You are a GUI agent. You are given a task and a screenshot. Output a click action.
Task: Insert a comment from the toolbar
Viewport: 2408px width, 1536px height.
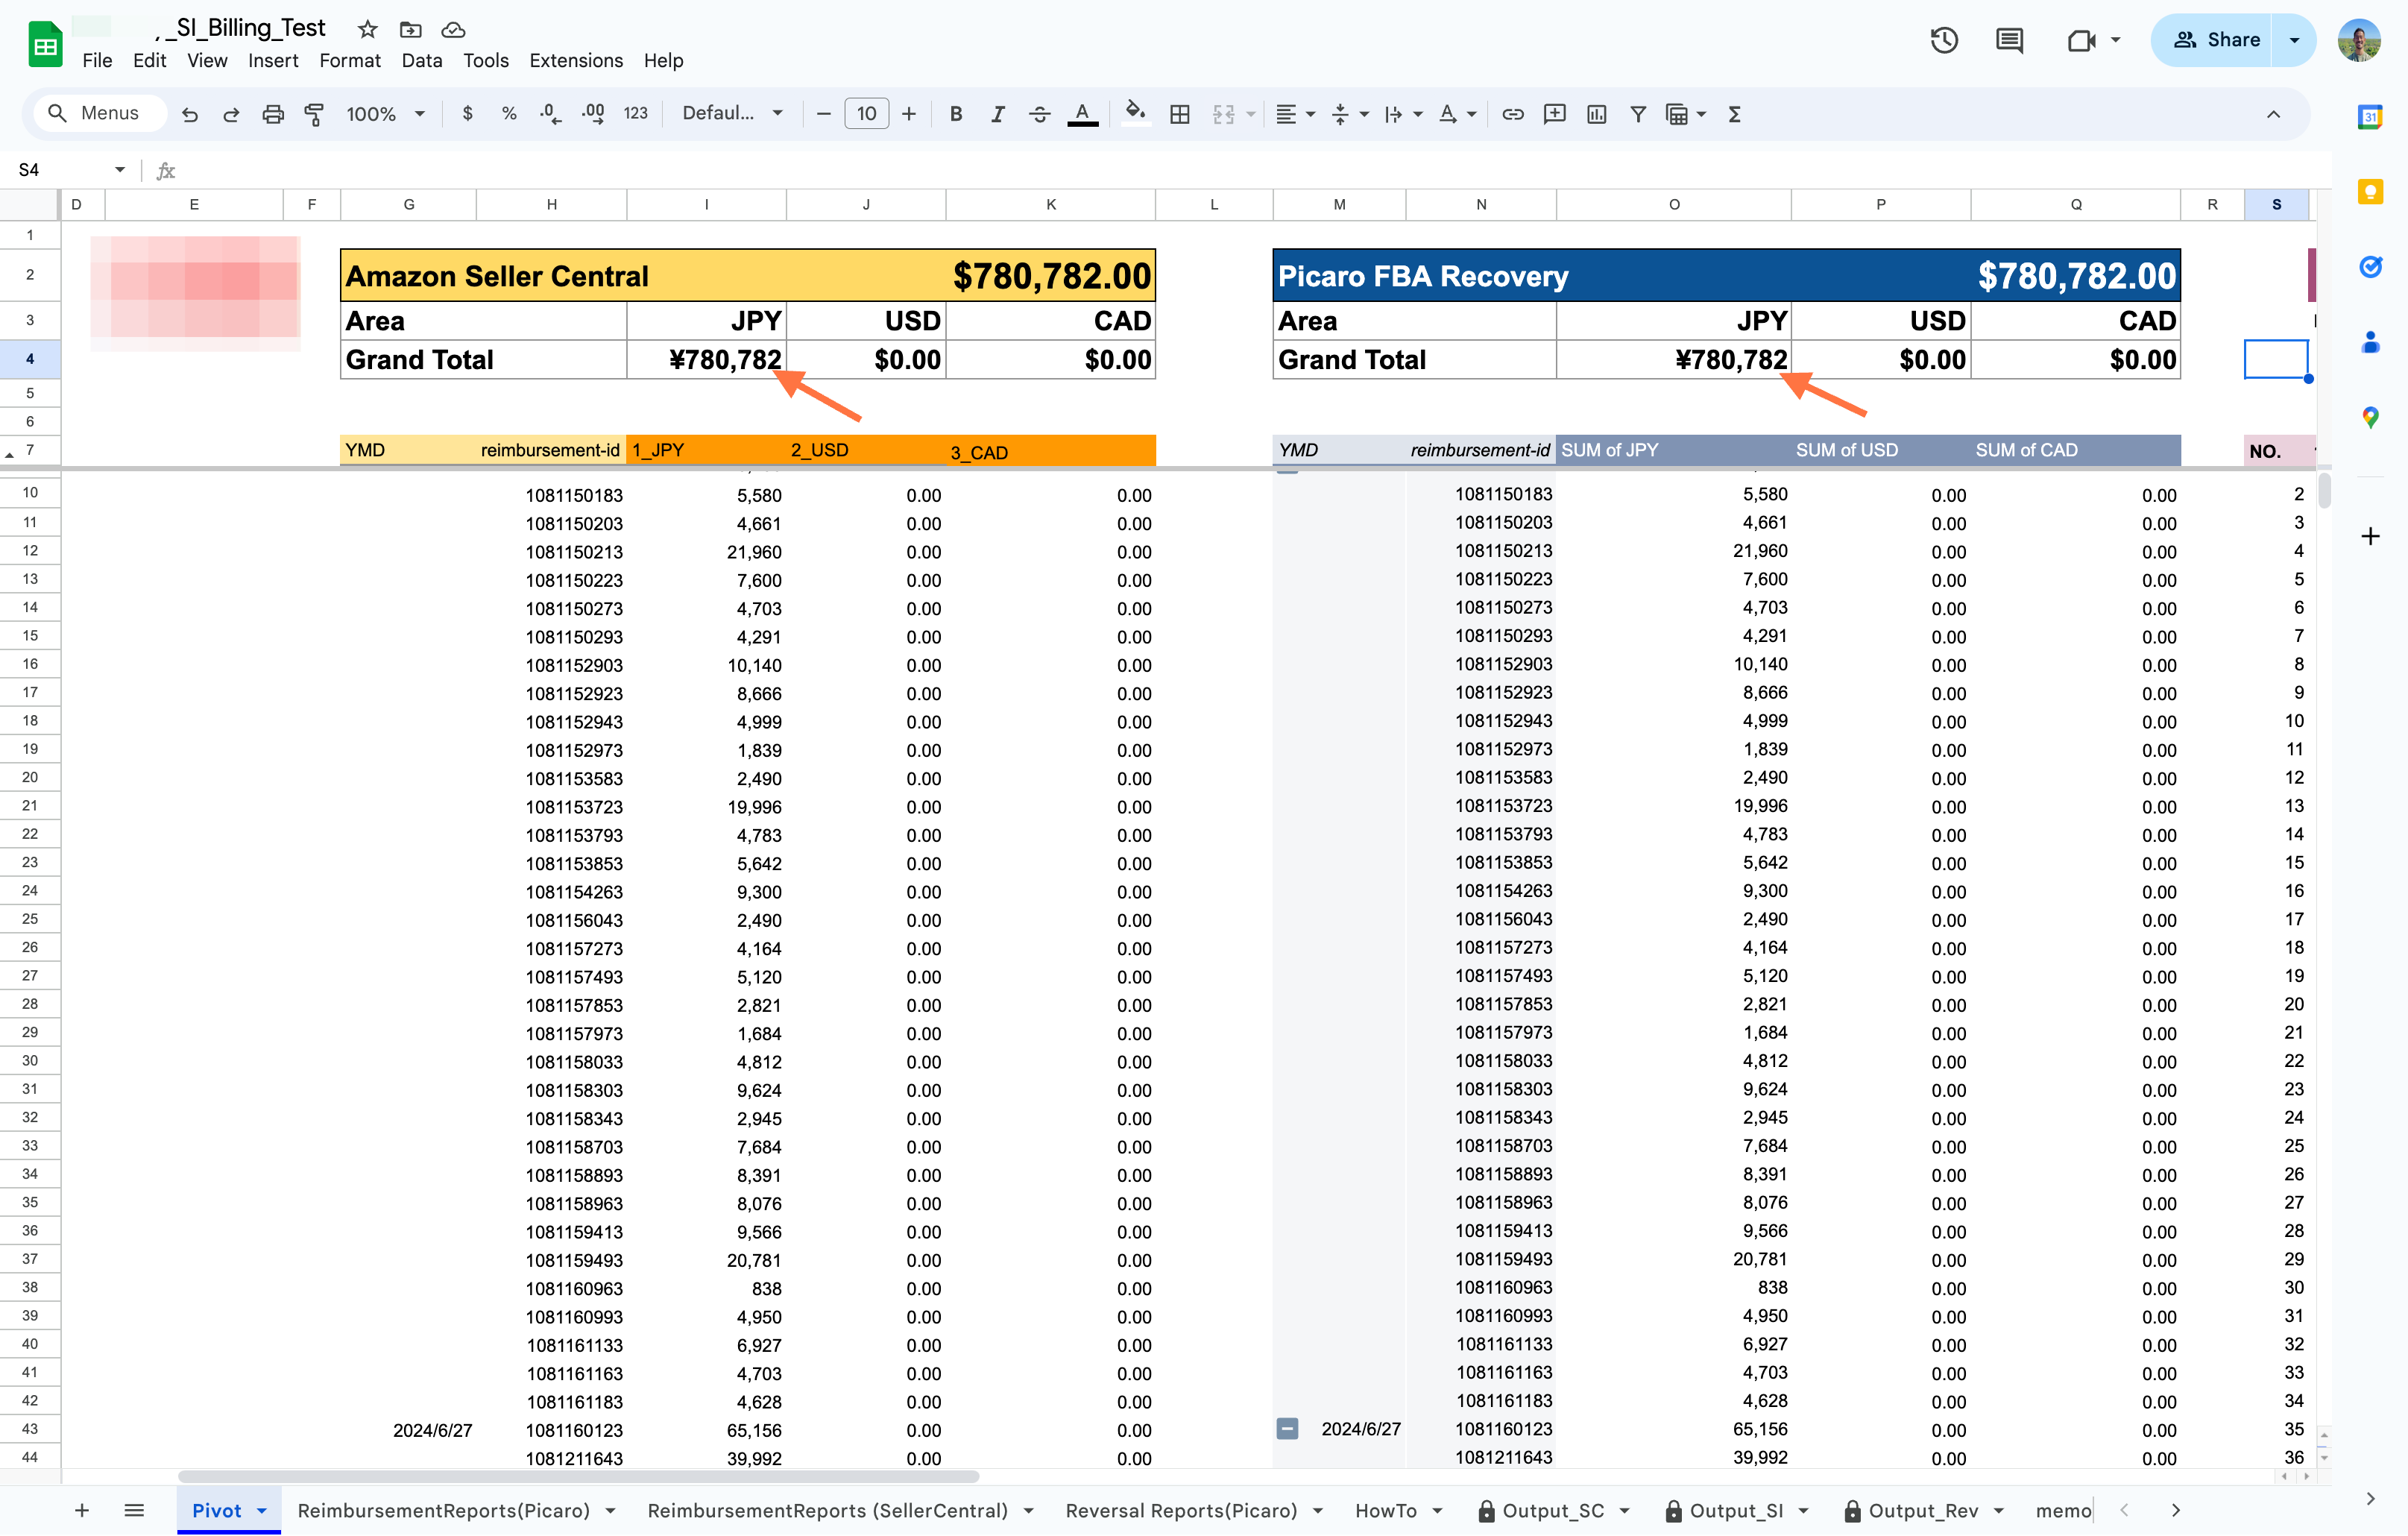[x=1555, y=114]
